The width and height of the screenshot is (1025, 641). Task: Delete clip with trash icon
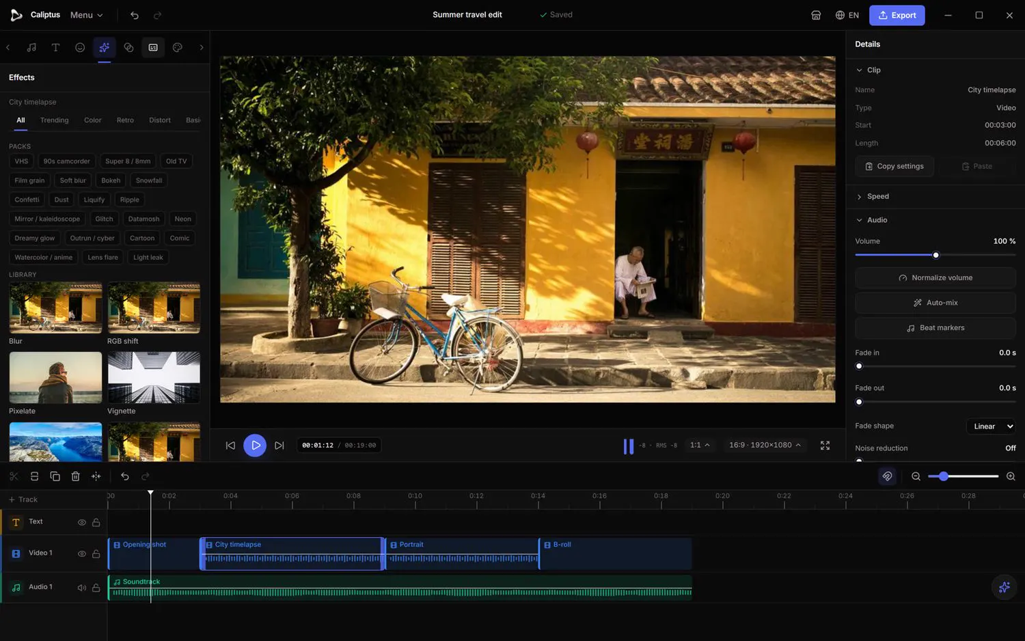(76, 476)
